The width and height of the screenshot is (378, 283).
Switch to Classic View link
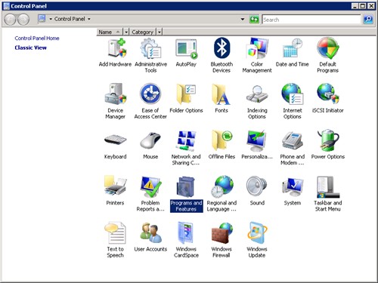(30, 48)
